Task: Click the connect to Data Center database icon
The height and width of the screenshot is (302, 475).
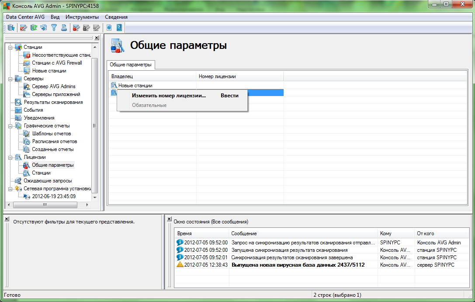Action: point(11,27)
